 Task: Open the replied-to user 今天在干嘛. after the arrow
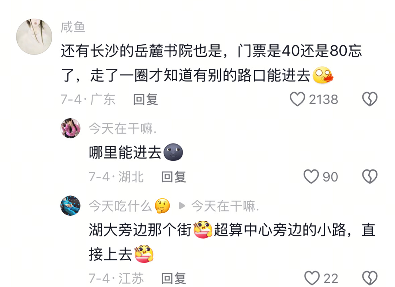tap(225, 206)
